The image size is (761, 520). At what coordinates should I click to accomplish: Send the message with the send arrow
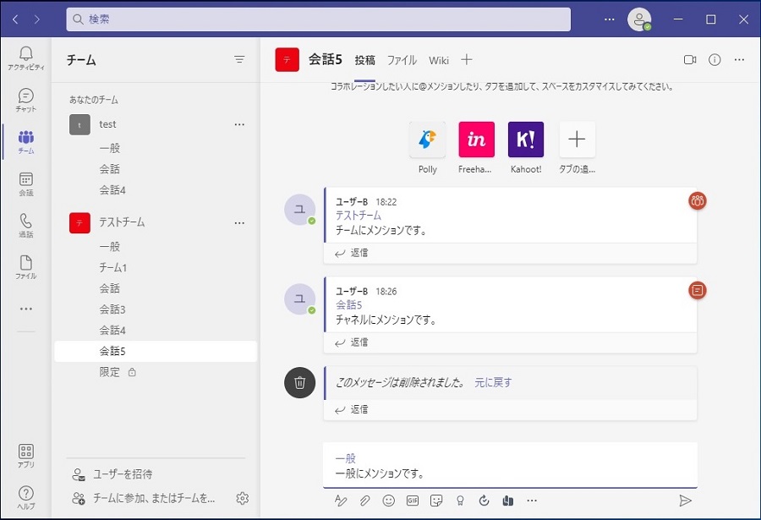[685, 501]
